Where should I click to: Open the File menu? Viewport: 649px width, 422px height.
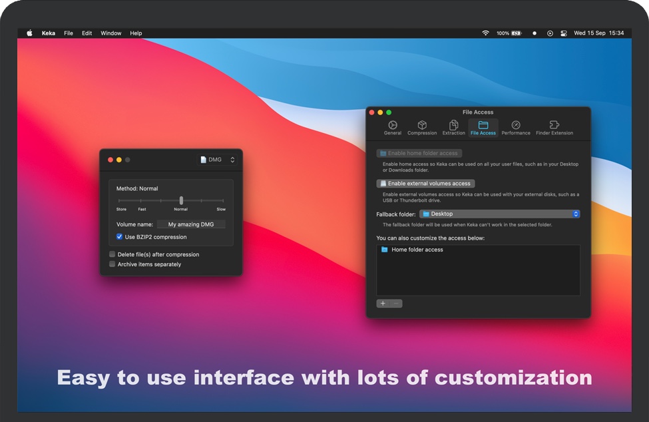tap(69, 33)
